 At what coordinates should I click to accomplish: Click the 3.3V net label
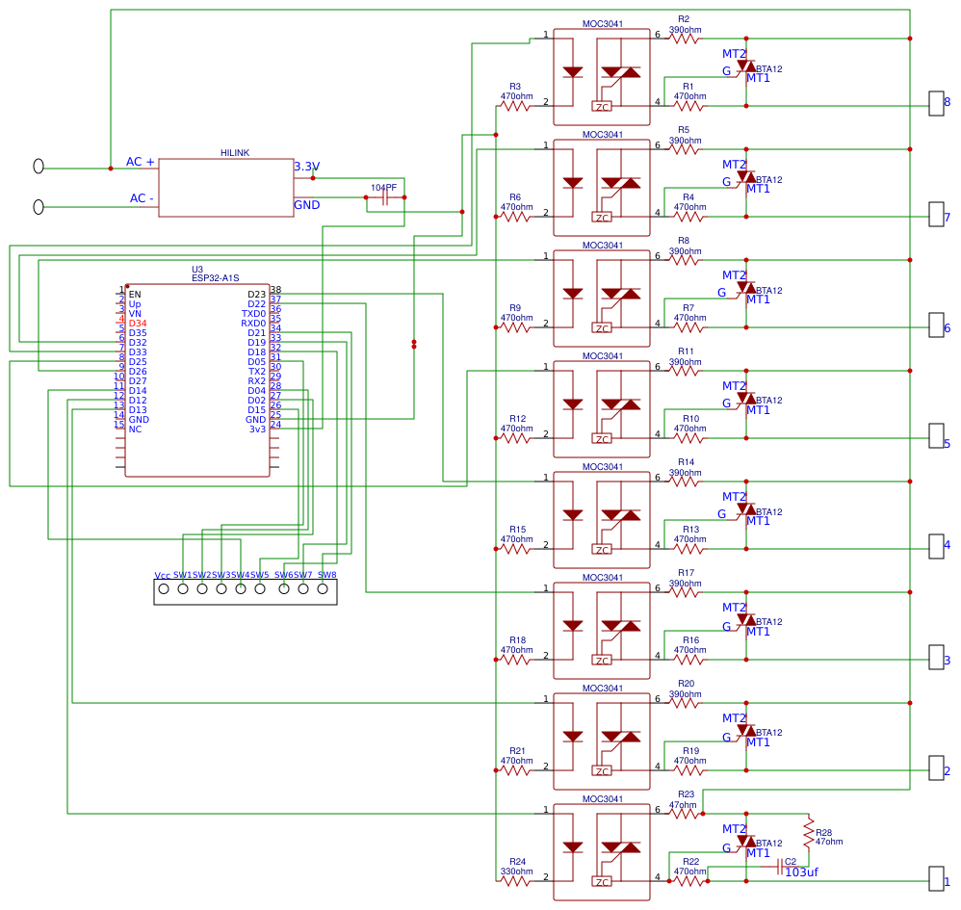[307, 166]
